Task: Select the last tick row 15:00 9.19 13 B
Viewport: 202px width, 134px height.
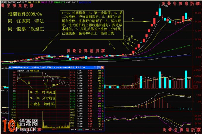Action: (x=90, y=126)
